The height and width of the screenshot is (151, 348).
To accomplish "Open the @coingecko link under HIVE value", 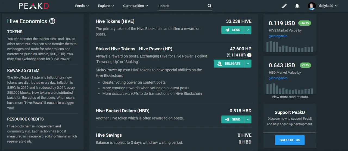I will tap(278, 36).
